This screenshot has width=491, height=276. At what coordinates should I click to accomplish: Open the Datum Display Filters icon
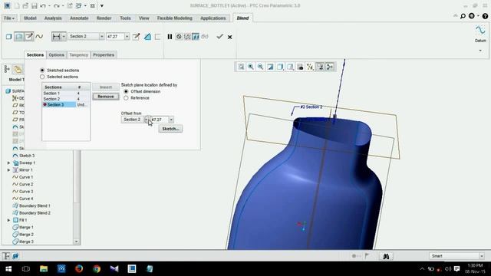pyautogui.click(x=310, y=67)
